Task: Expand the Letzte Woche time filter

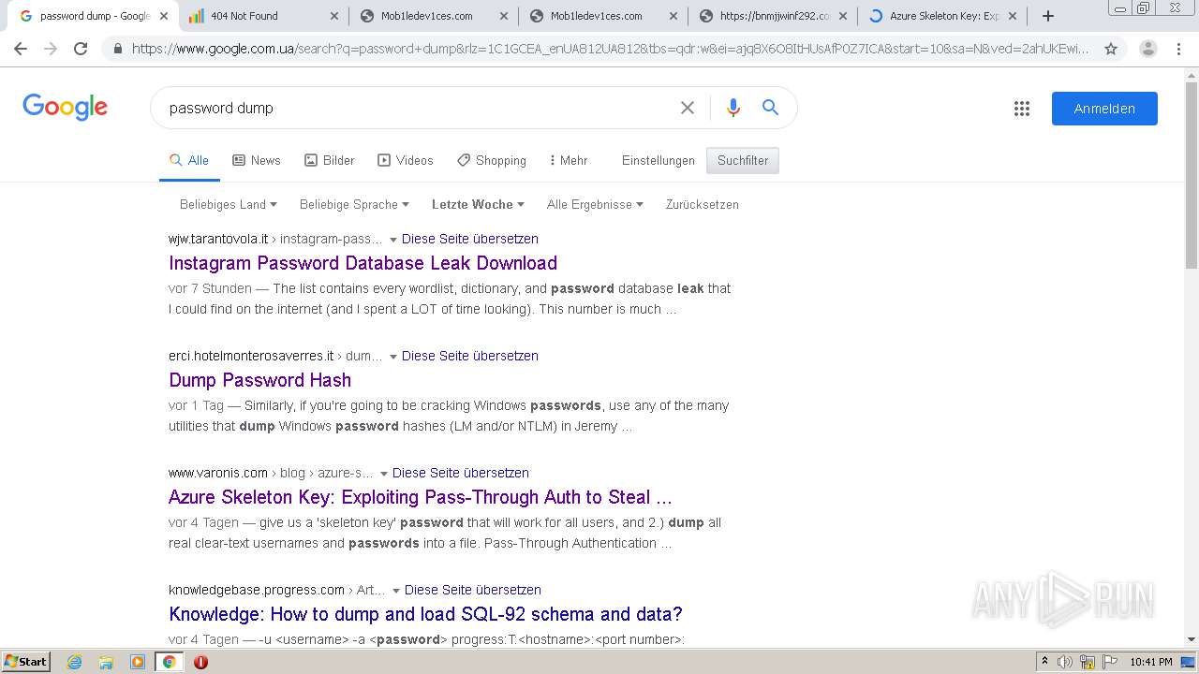Action: (x=478, y=204)
